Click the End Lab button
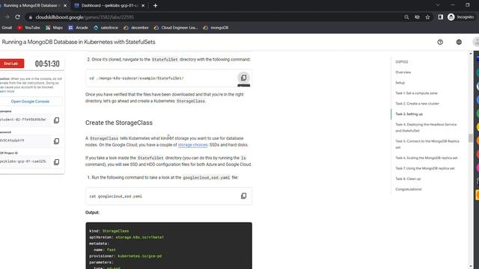The width and height of the screenshot is (479, 269). coord(12,64)
